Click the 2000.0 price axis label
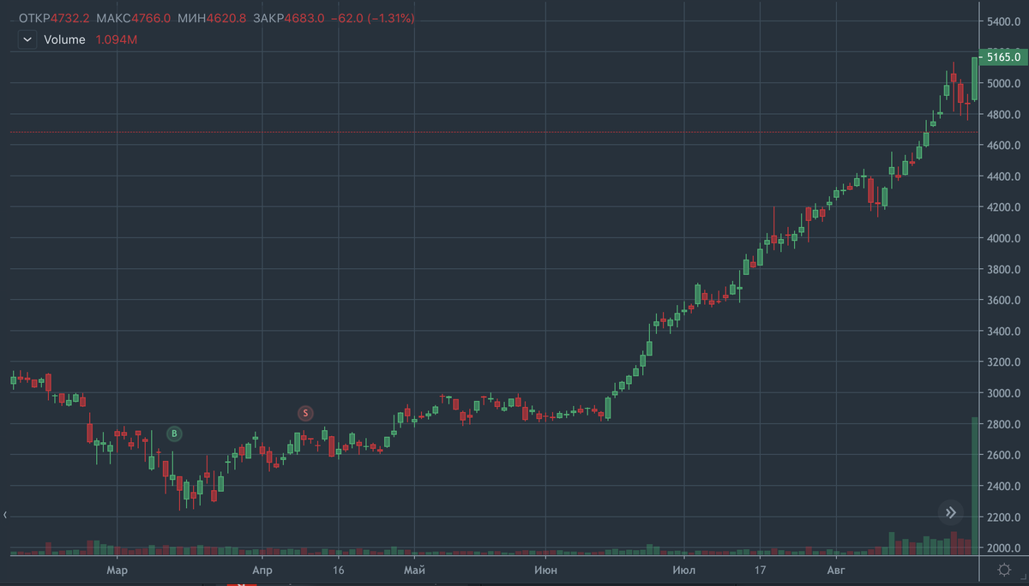Screen dimensions: 1029x586 tap(1003, 548)
